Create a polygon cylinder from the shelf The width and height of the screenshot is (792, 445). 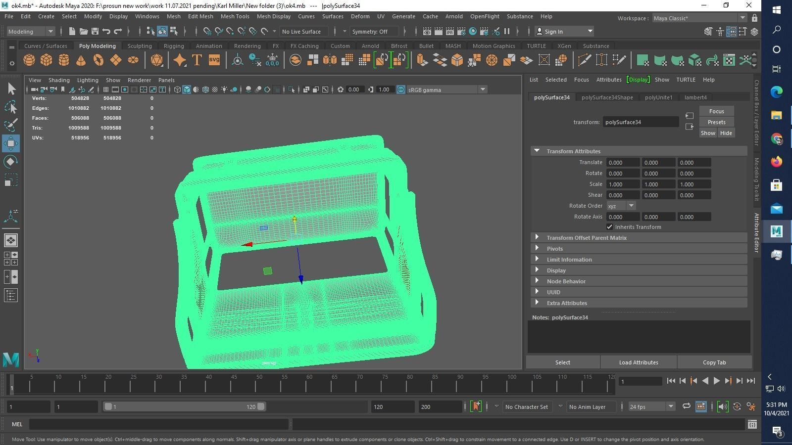pos(64,60)
